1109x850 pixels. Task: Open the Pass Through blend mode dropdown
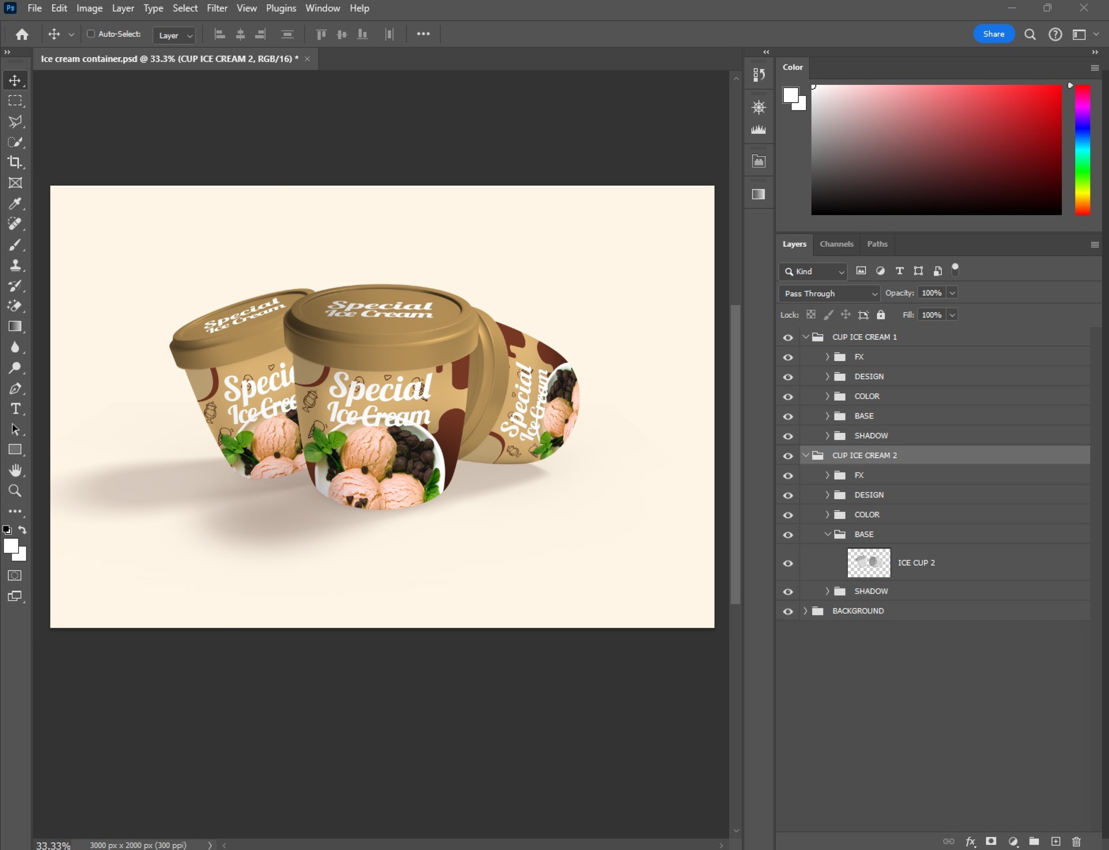pos(829,294)
